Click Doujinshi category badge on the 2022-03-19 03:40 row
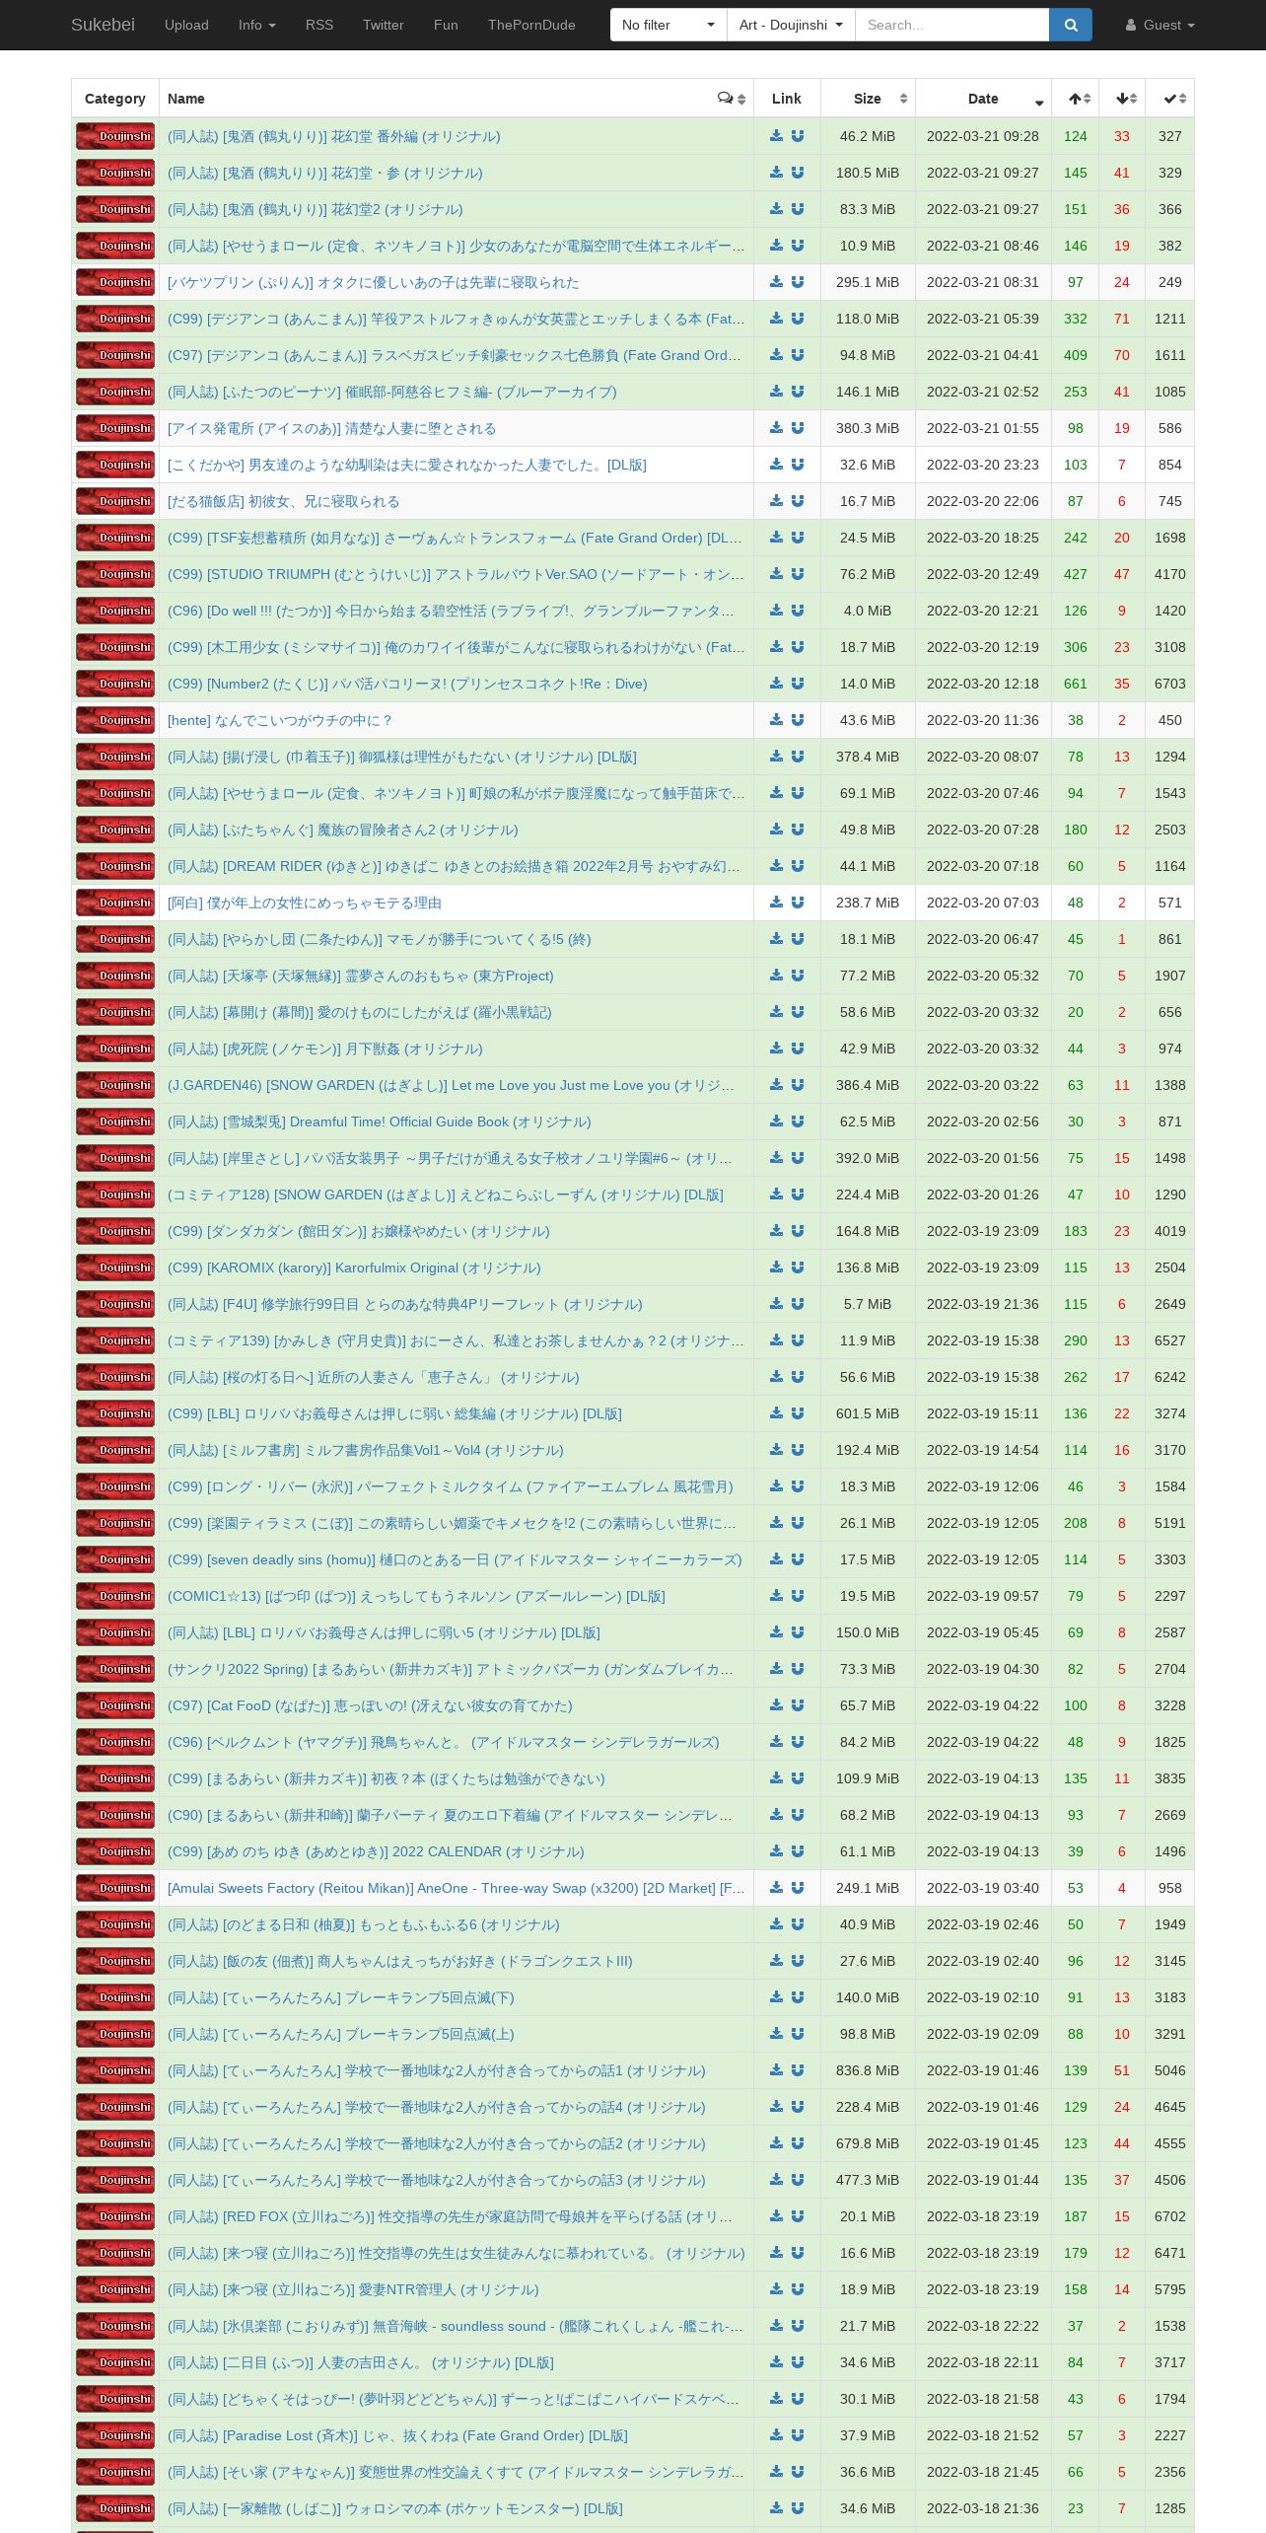This screenshot has width=1266, height=2533. click(x=115, y=1888)
